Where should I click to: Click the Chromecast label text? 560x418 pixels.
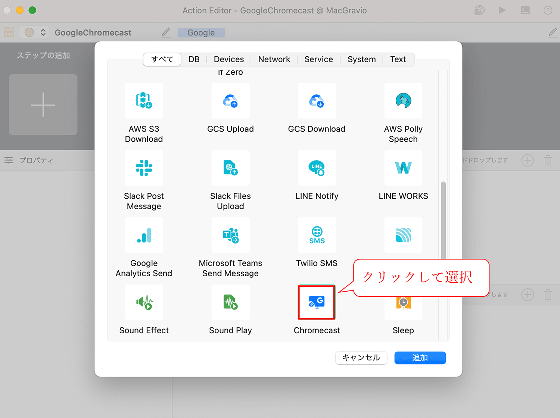tap(317, 330)
